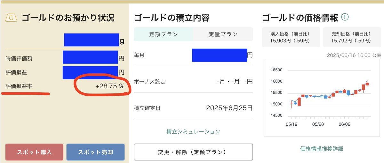The width and height of the screenshot is (384, 163).
Task: Click the スポット購入 button
Action: (34, 152)
